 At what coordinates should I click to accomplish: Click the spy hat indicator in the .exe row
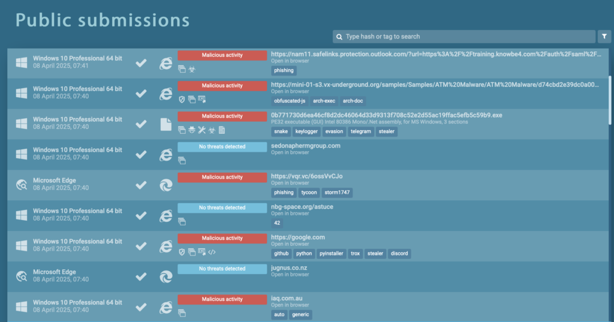(192, 130)
